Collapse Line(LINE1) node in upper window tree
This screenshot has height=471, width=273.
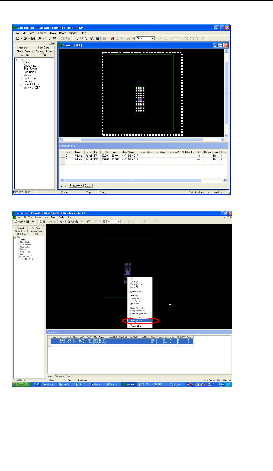[21, 84]
